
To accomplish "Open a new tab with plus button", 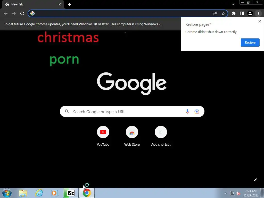I will point(70,4).
